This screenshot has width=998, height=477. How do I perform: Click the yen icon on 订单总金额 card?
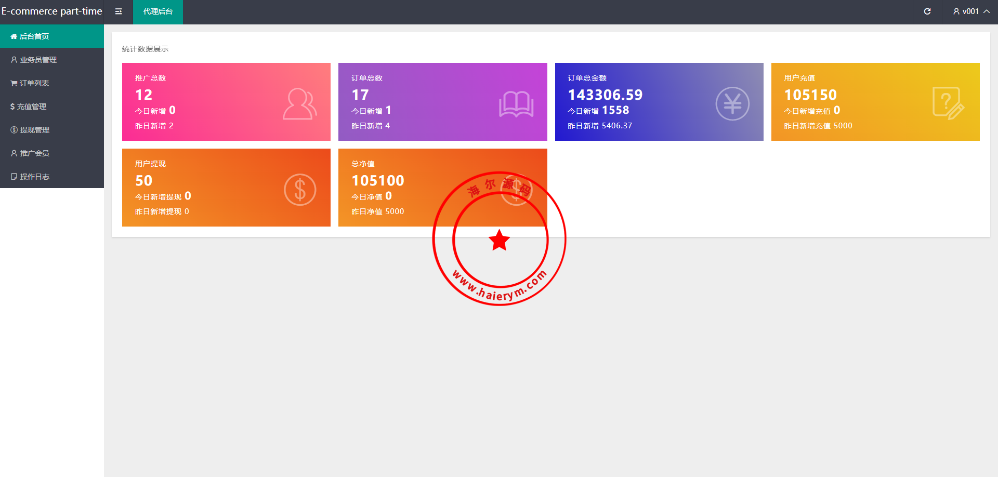click(732, 104)
